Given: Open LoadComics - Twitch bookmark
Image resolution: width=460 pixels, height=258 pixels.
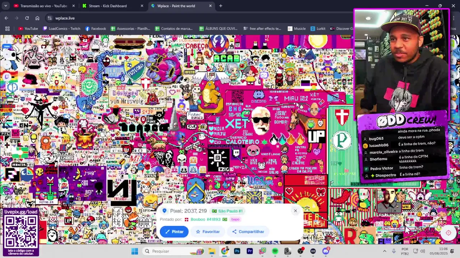Looking at the screenshot, I should point(61,29).
